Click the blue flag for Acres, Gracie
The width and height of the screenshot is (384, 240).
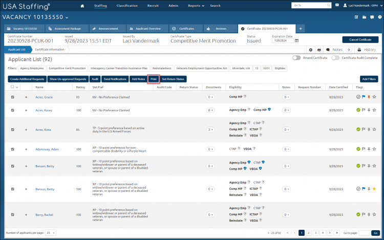click(364, 97)
